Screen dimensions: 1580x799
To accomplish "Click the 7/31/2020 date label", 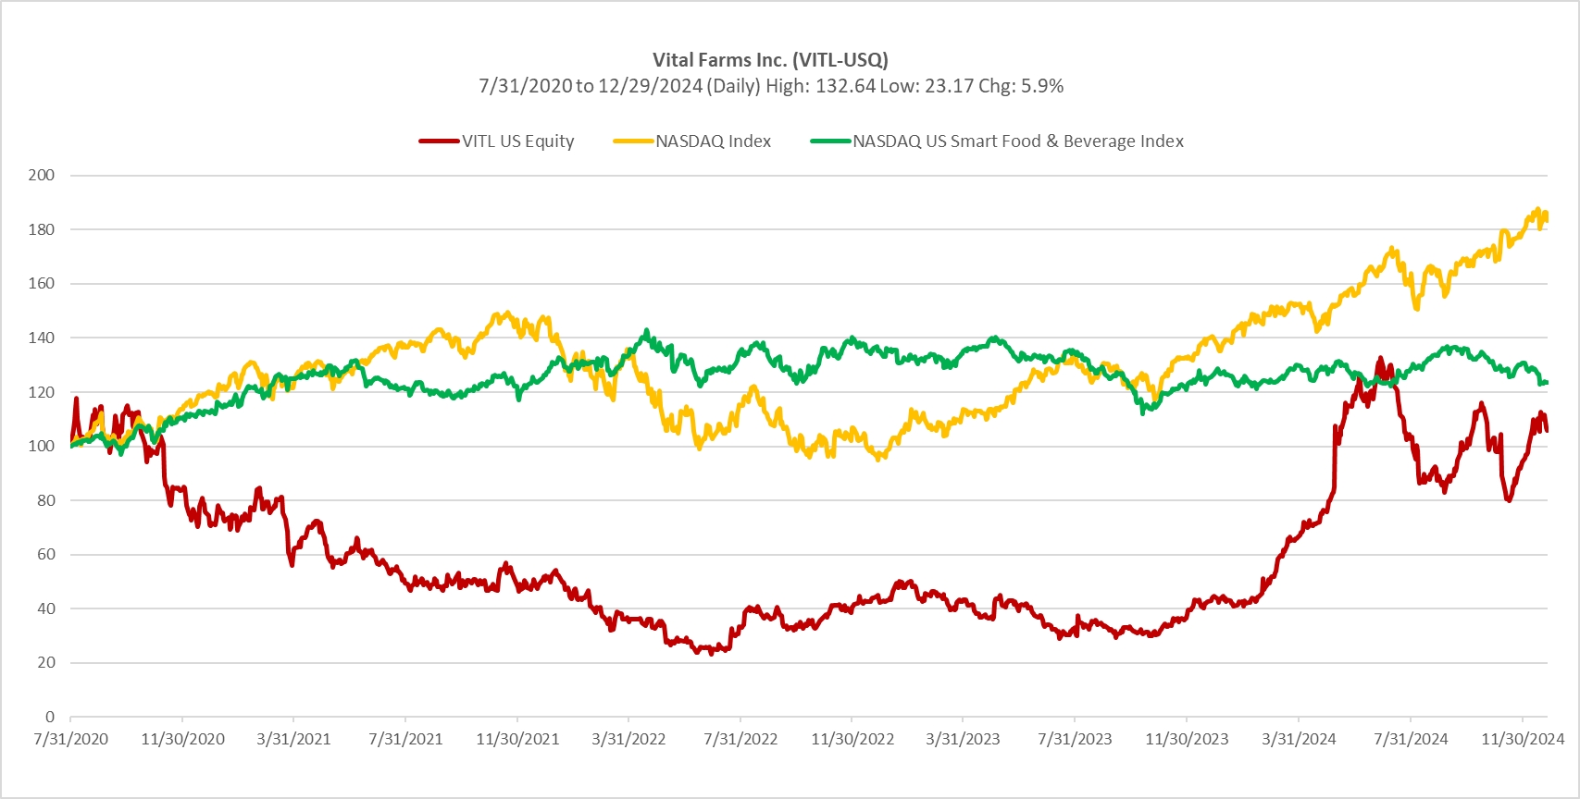I will coord(70,740).
